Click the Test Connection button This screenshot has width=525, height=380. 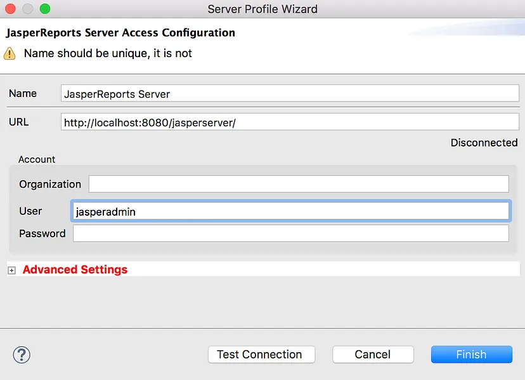(x=261, y=355)
